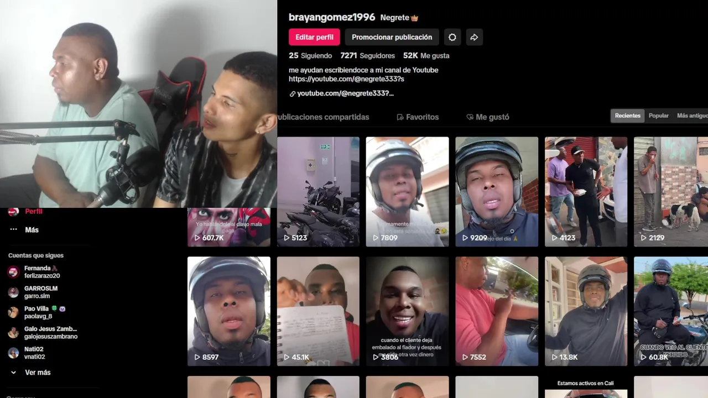This screenshot has height=398, width=708.
Task: Open the video with 607.7K views
Action: [x=229, y=227]
